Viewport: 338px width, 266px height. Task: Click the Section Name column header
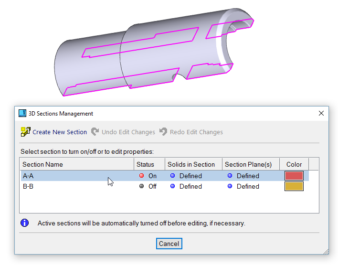coord(43,164)
